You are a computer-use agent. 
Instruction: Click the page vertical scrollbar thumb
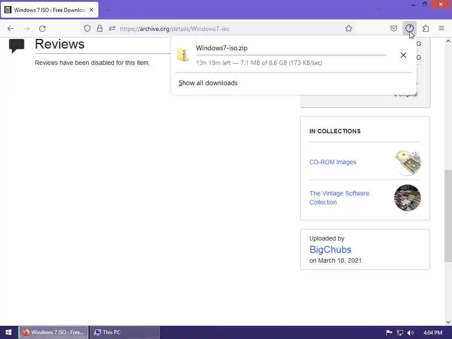pyautogui.click(x=448, y=216)
